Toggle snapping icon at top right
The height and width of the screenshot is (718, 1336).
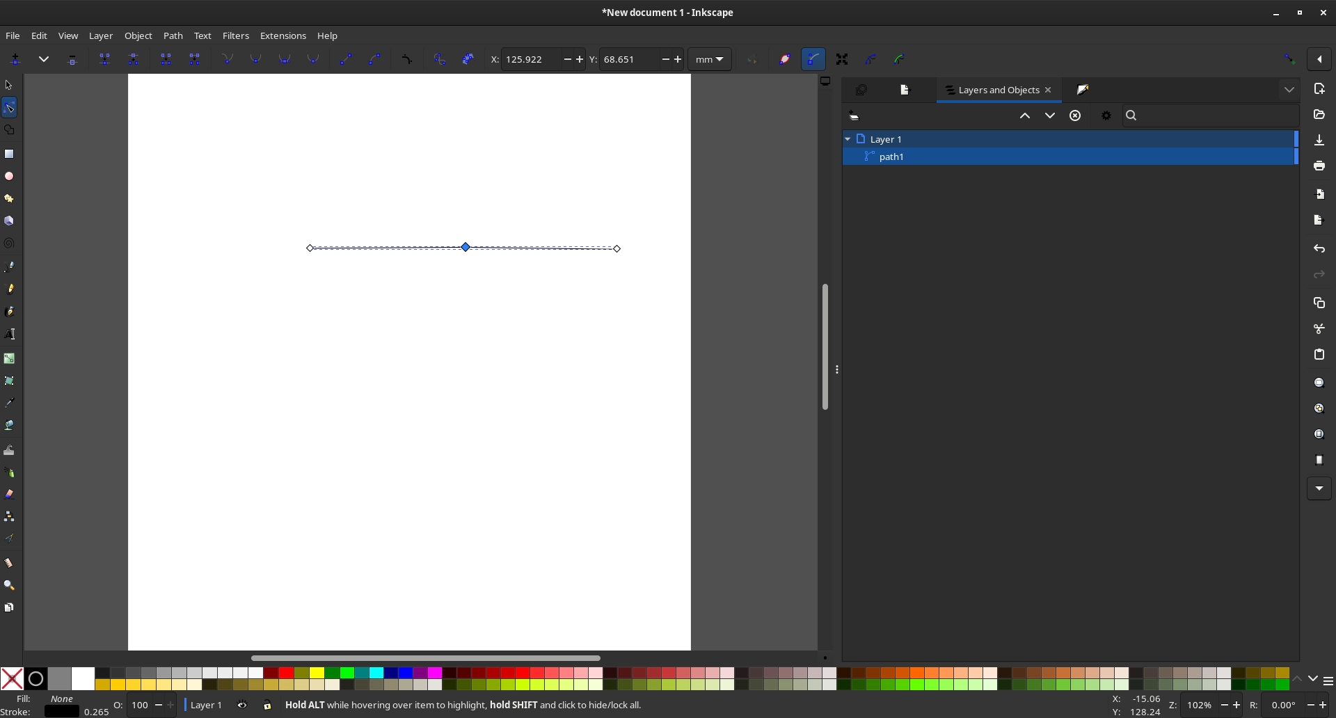coord(1289,59)
